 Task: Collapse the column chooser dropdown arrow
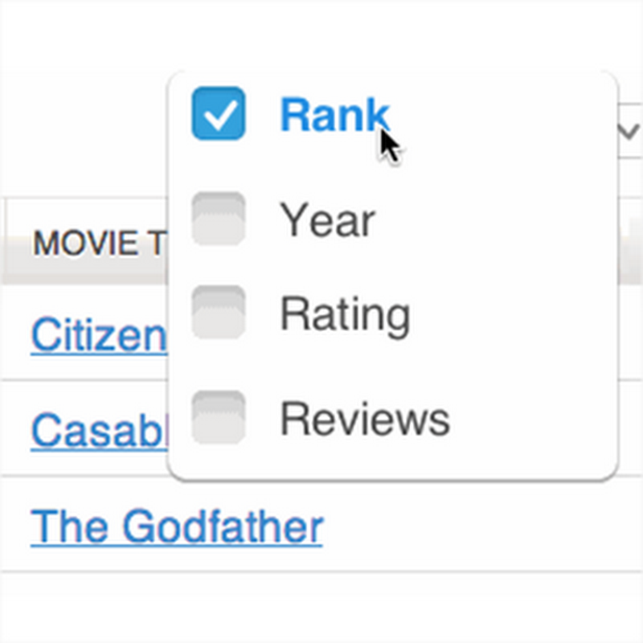[629, 130]
